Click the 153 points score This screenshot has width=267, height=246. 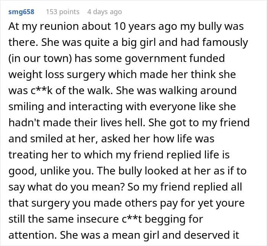coord(63,12)
